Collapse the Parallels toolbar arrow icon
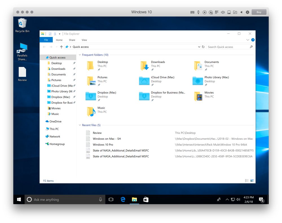This screenshot has width=282, height=223. (241, 12)
